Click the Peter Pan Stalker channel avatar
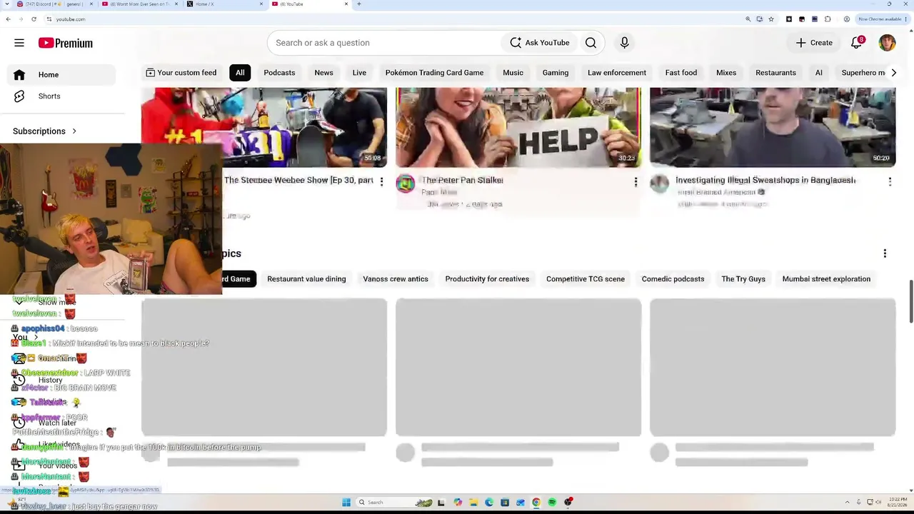Viewport: 914px width, 514px height. (x=405, y=184)
